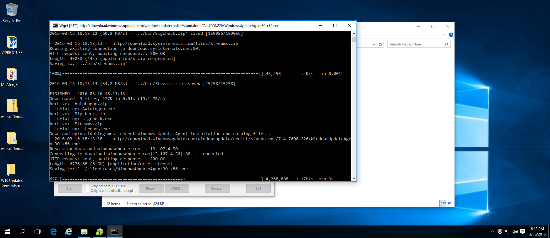The image size is (550, 238).
Task: Click the Donate... button
Action: pos(218,188)
